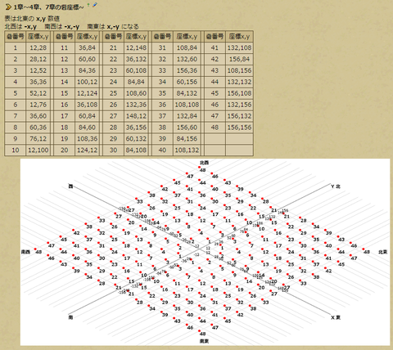Image resolution: width=393 pixels, height=350 pixels.
Task: Select the coordinate cell 108,132
Action: [x=187, y=150]
